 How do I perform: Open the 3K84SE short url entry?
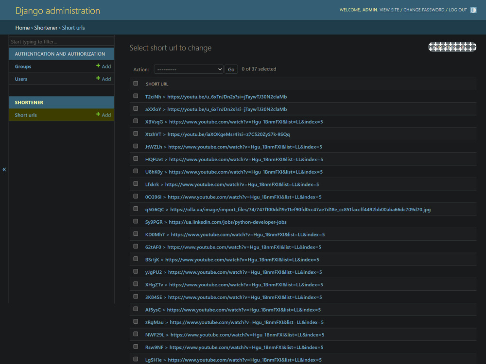coord(233,297)
